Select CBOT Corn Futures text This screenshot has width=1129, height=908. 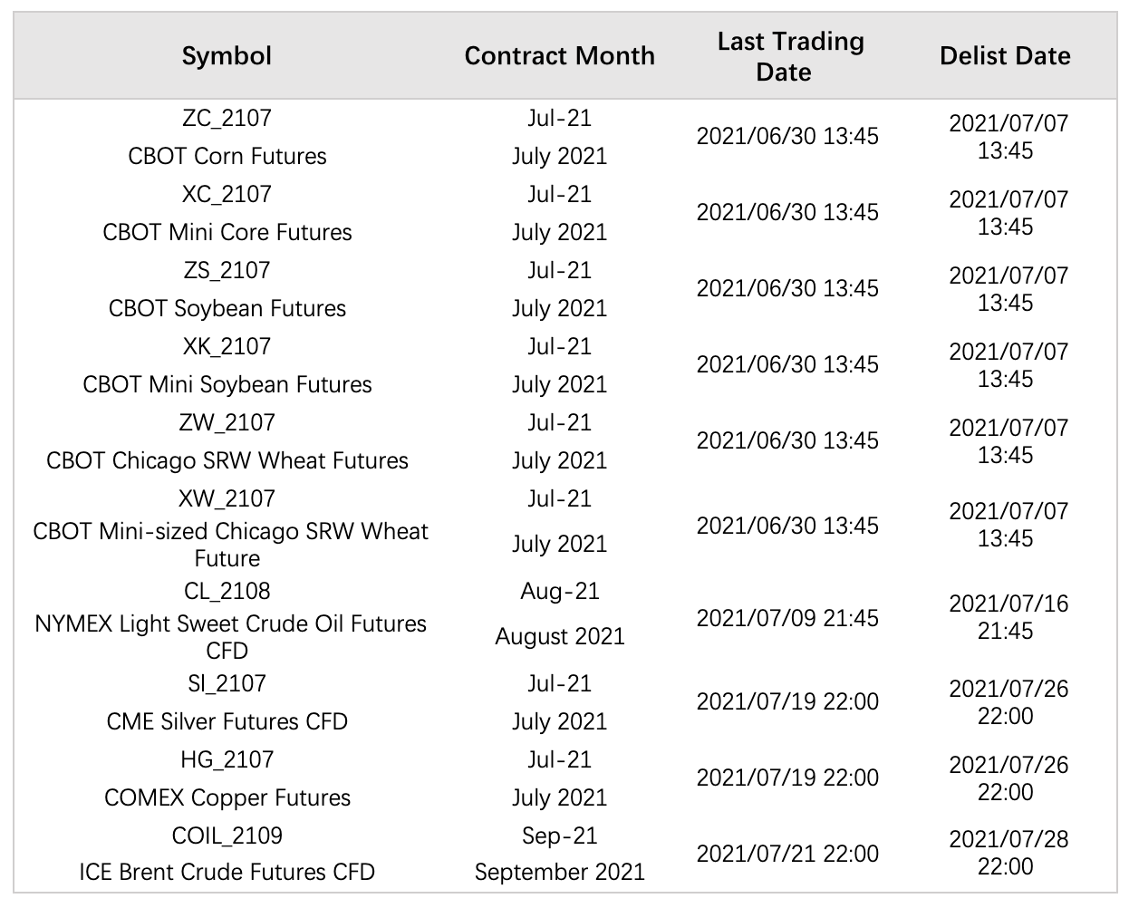coord(227,156)
